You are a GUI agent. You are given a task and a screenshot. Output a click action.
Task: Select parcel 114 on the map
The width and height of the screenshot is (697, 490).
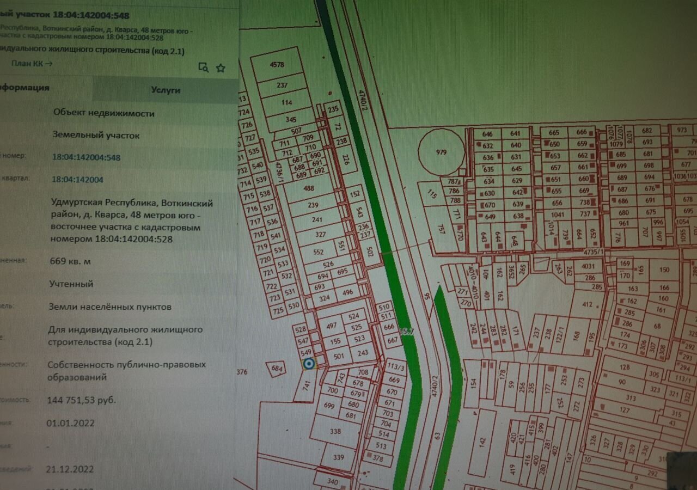pos(286,102)
